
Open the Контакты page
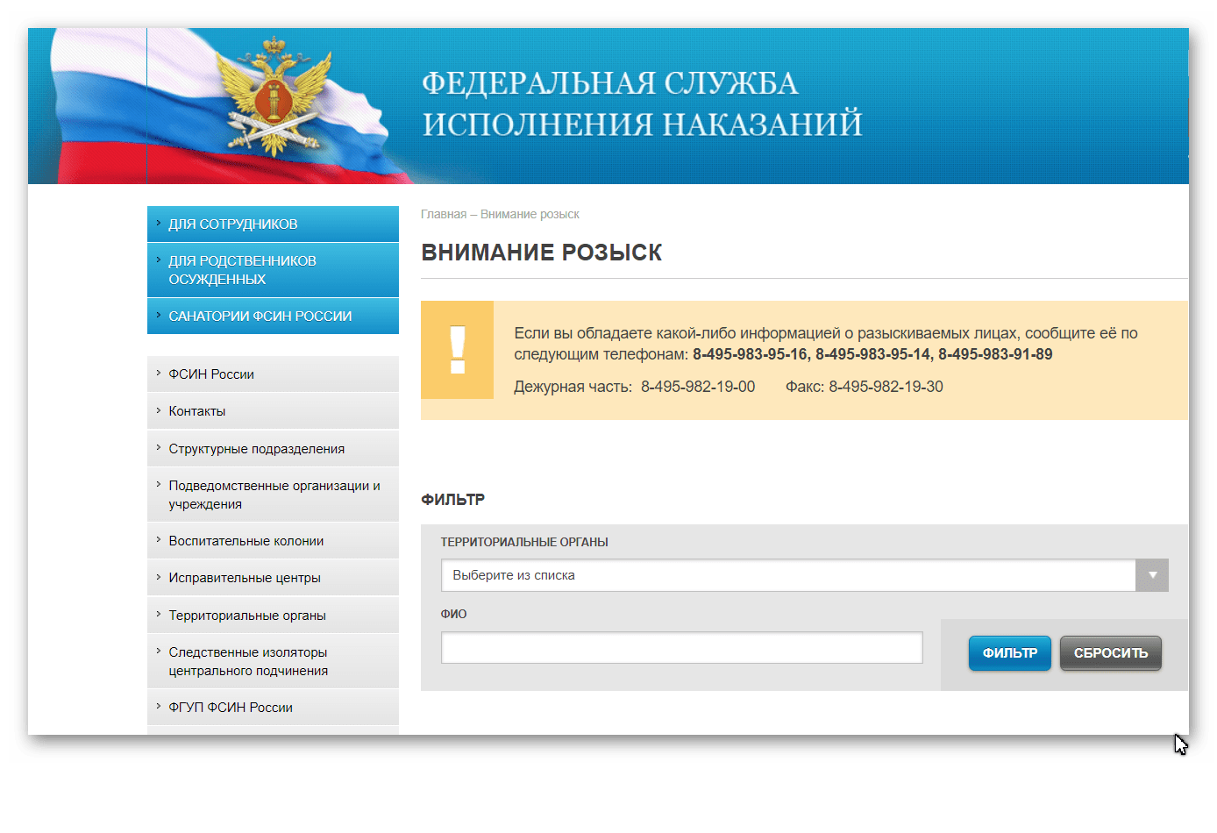pyautogui.click(x=273, y=411)
